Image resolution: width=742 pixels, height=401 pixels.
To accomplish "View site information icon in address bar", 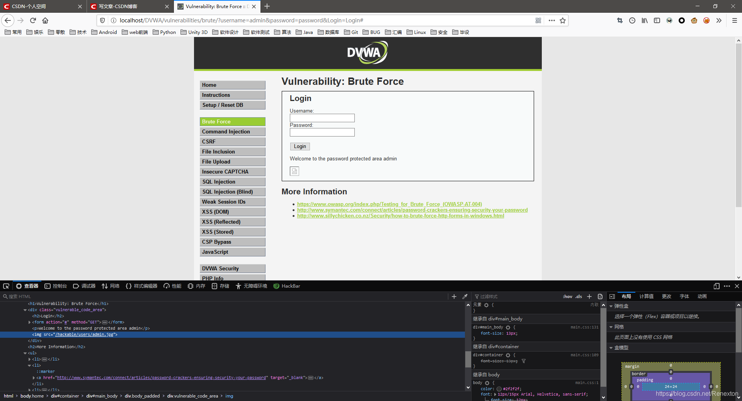I will coord(114,20).
